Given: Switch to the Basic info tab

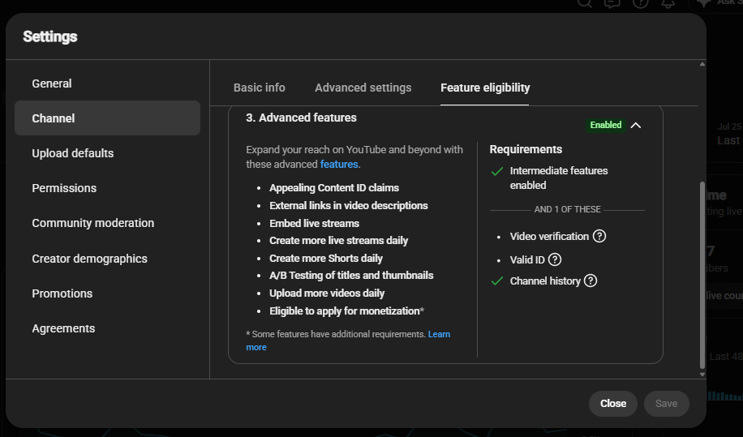Looking at the screenshot, I should [260, 88].
